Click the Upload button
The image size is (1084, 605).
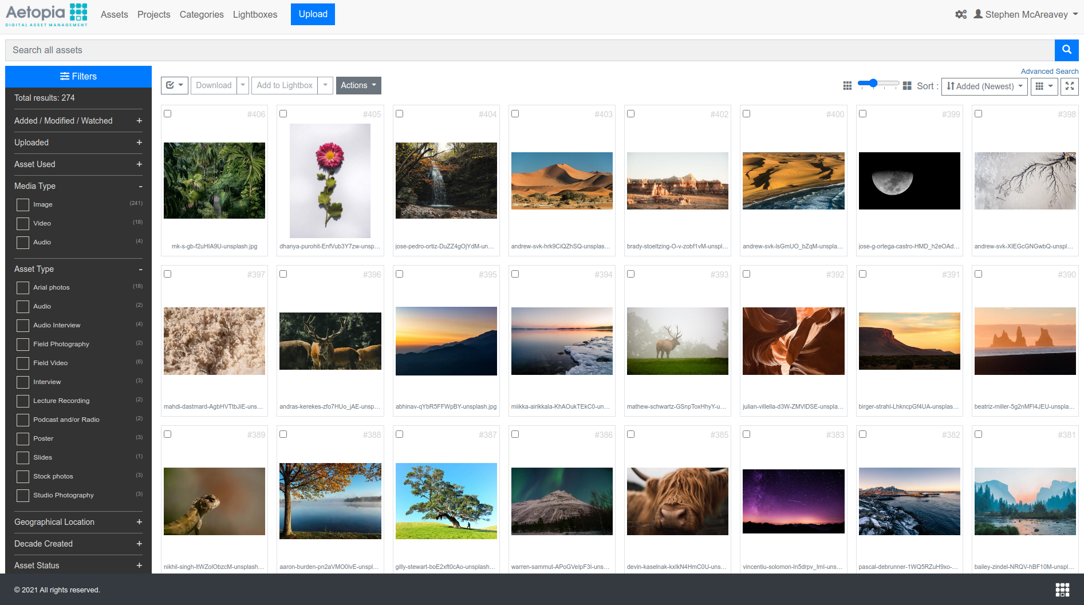pyautogui.click(x=313, y=14)
